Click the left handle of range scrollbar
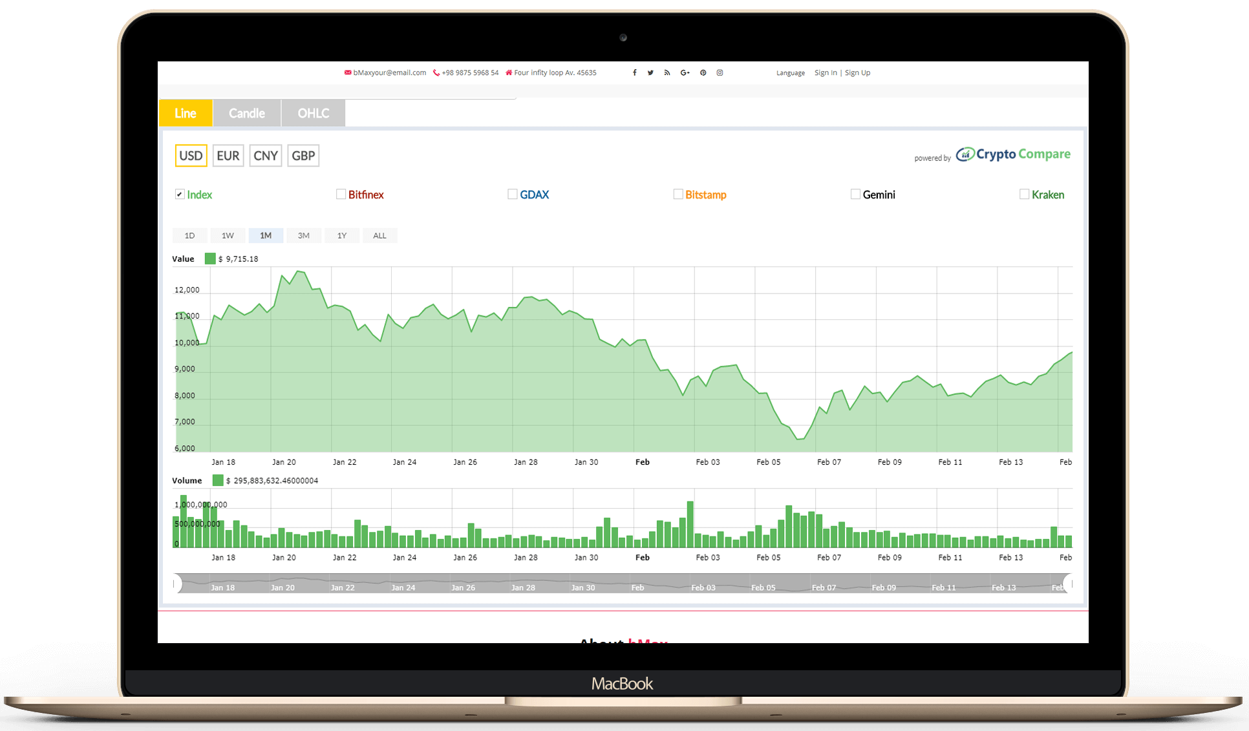This screenshot has width=1249, height=731. (177, 584)
